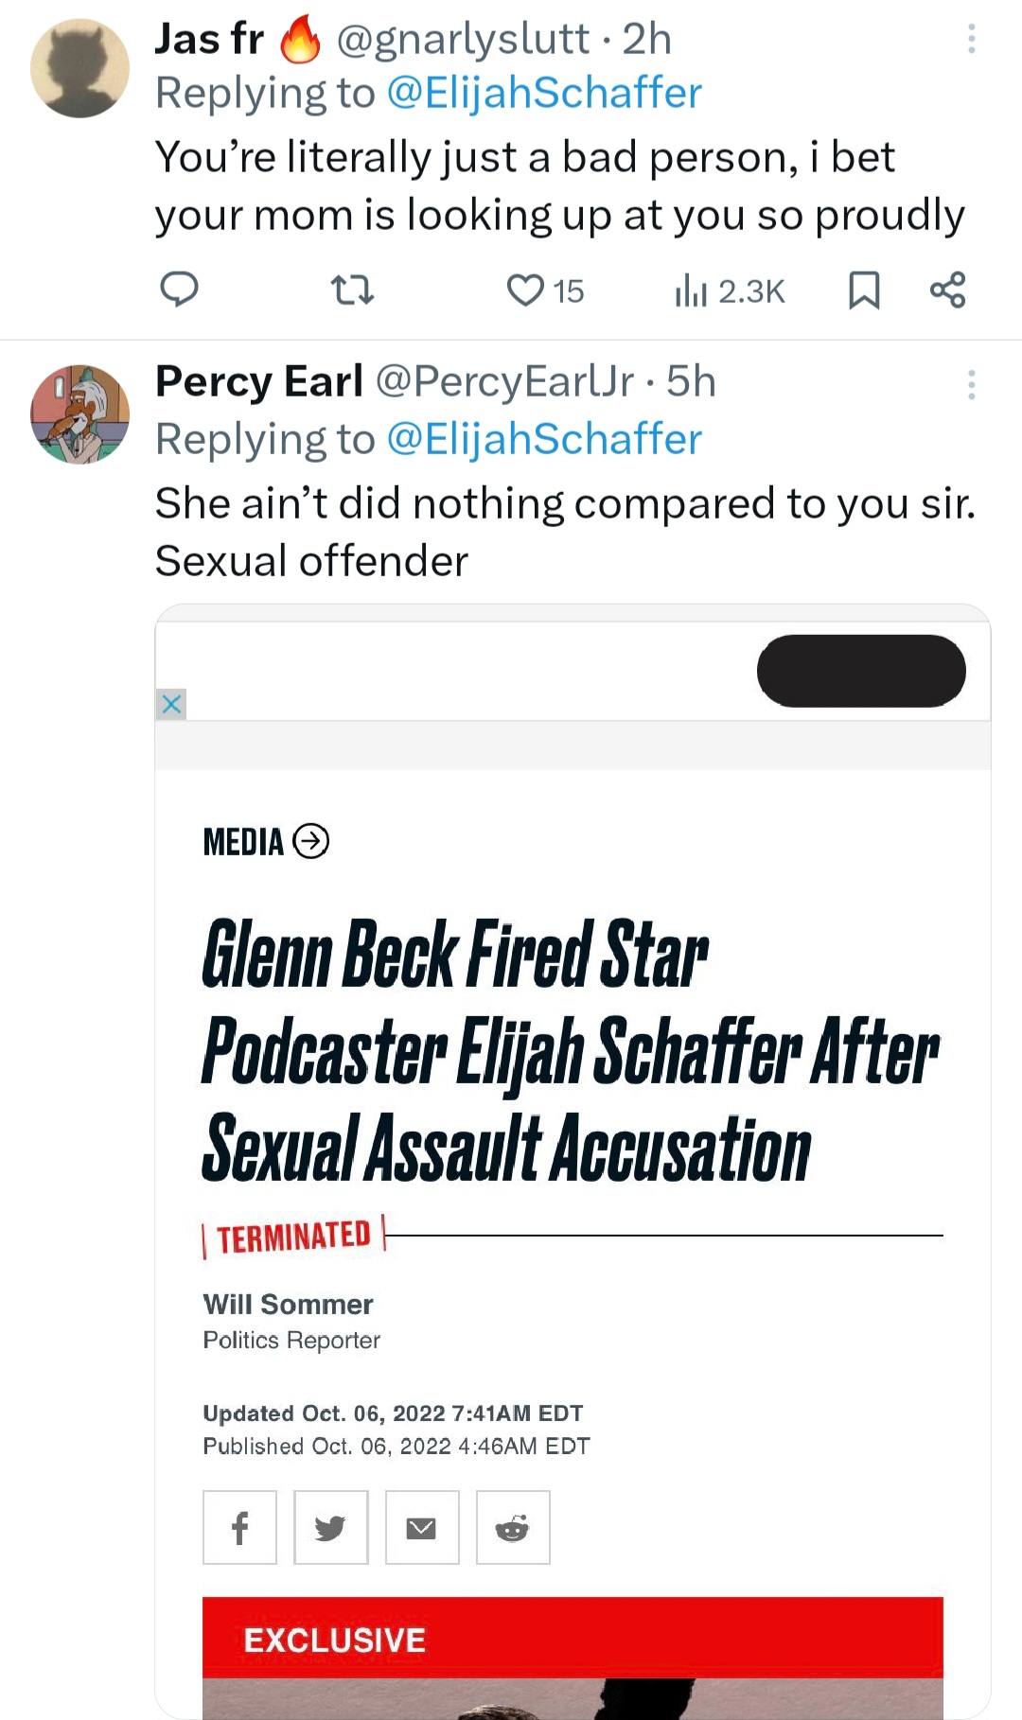Open the MEDIA section arrow

coord(311,841)
